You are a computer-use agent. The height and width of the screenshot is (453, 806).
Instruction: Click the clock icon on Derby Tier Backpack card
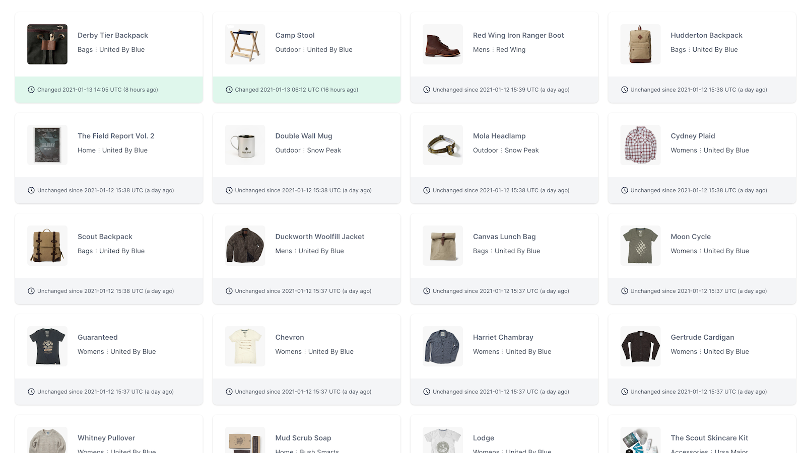point(31,90)
